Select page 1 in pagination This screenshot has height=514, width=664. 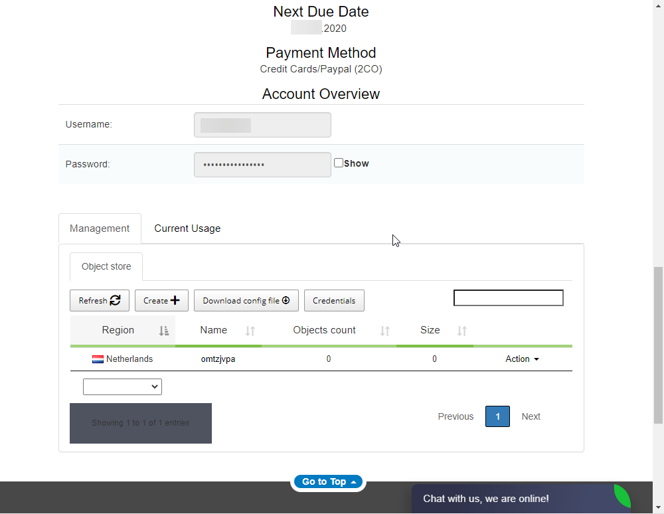click(497, 416)
